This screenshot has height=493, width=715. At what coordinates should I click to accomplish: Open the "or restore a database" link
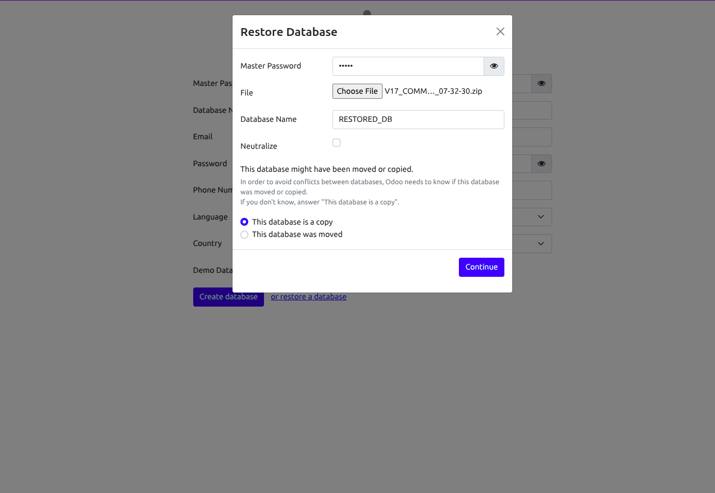308,297
